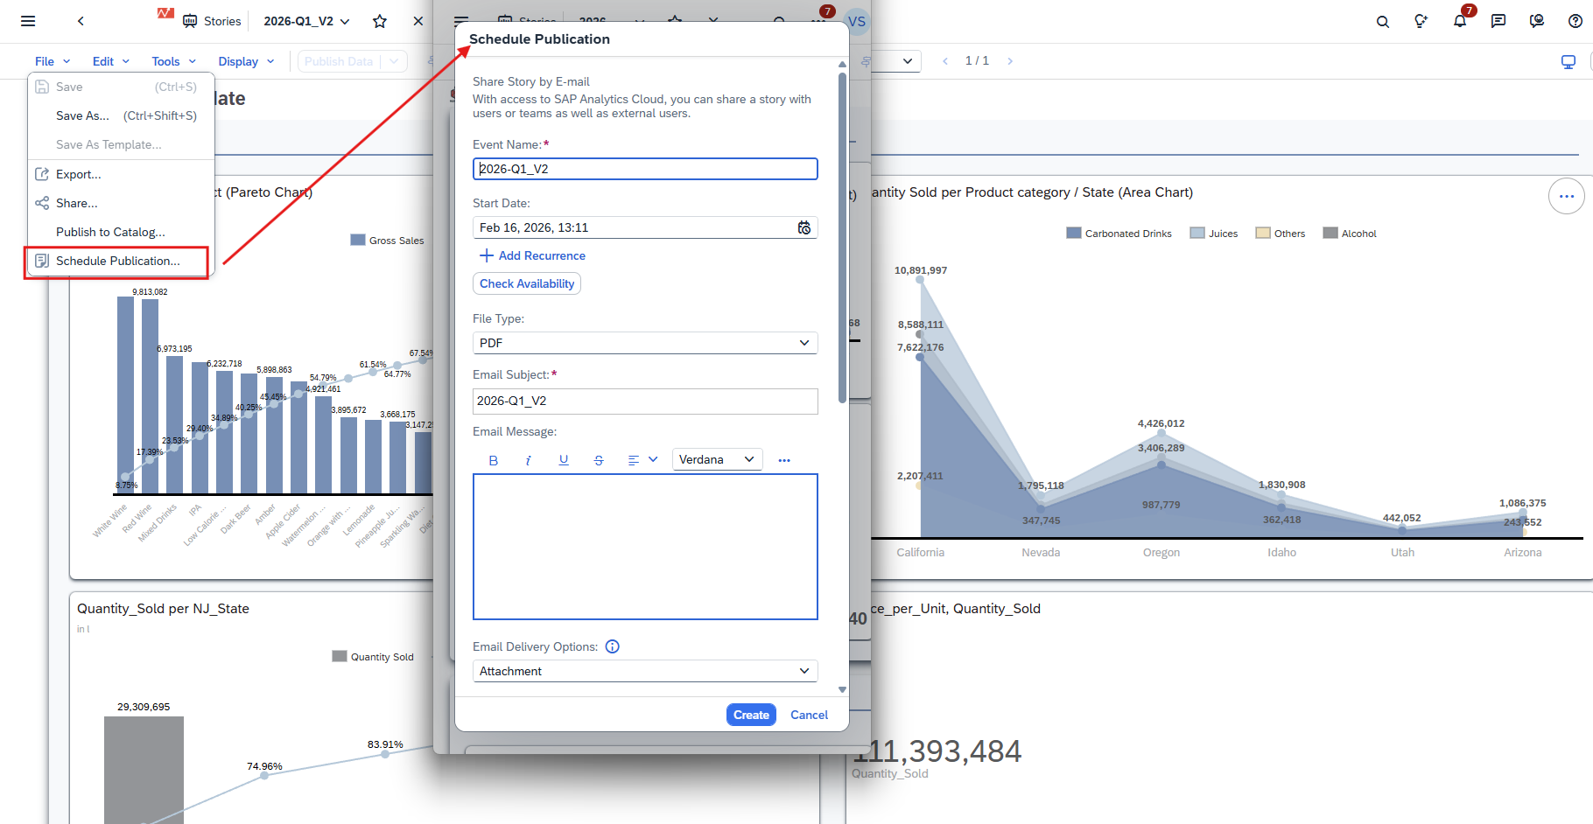Click the Check Availability button
The height and width of the screenshot is (824, 1593).
click(x=527, y=283)
